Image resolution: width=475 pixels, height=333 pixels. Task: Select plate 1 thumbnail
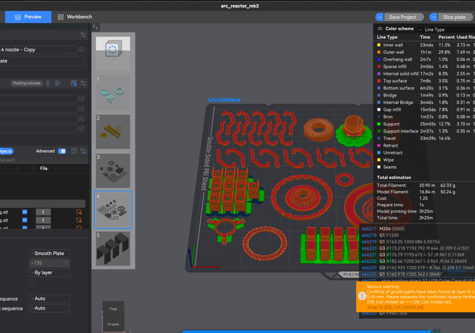(113, 93)
